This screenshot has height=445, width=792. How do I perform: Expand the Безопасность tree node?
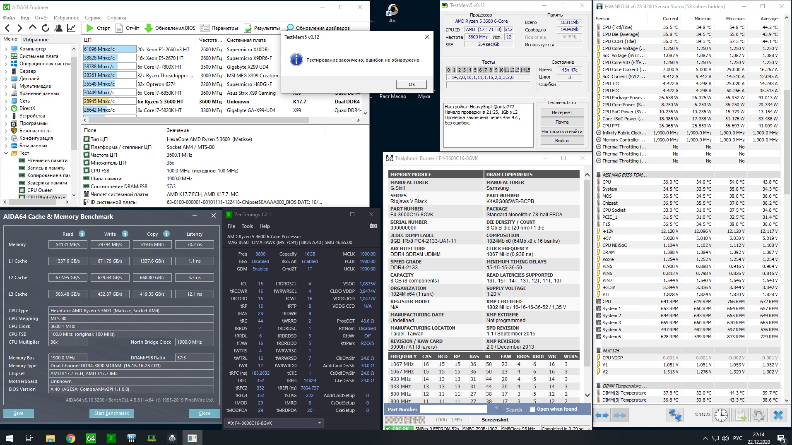tap(6, 131)
